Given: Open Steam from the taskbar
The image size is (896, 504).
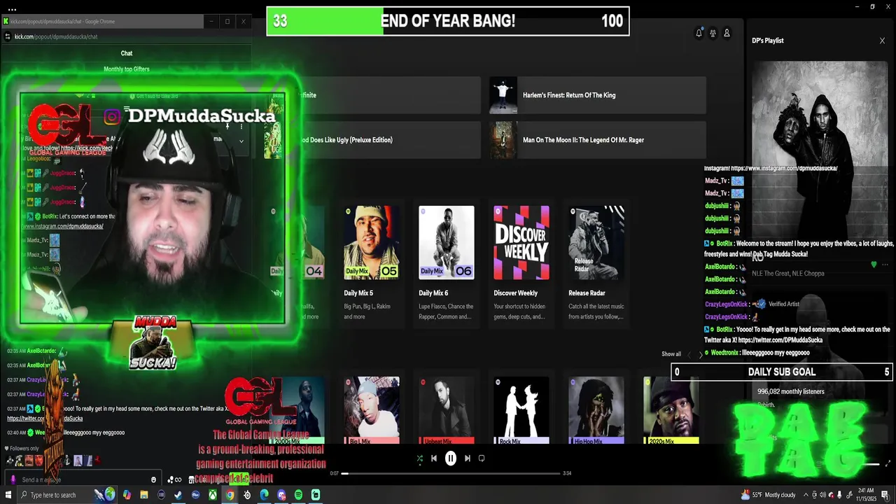Looking at the screenshot, I should click(178, 495).
